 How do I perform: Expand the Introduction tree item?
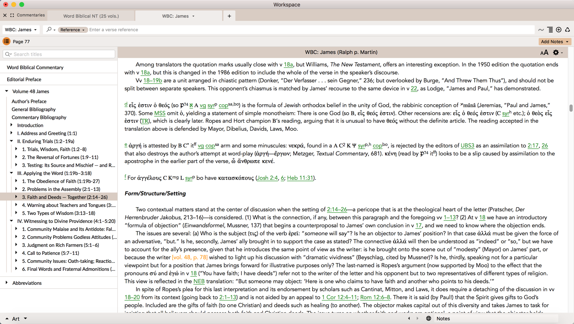pos(12,125)
